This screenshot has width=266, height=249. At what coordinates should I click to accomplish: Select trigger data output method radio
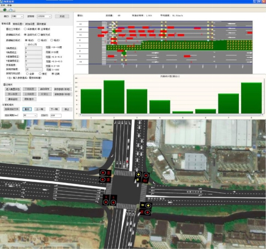click(x=39, y=35)
